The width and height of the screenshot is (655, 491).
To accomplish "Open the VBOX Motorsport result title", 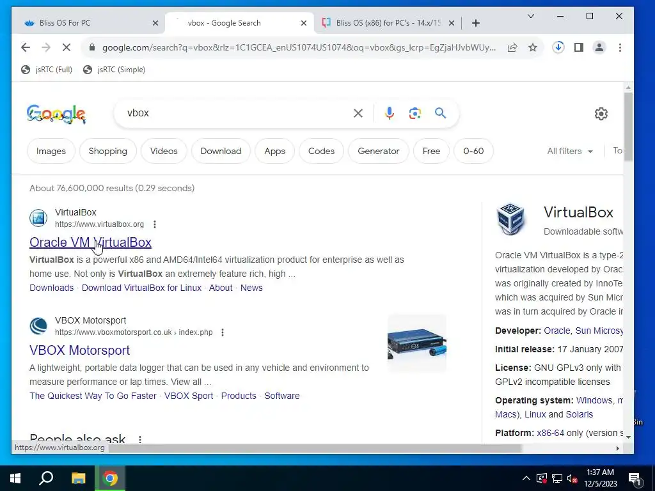I will click(79, 350).
